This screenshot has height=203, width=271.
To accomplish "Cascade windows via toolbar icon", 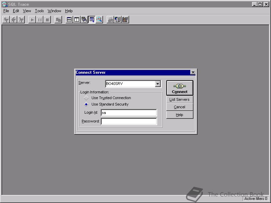I will [84, 20].
